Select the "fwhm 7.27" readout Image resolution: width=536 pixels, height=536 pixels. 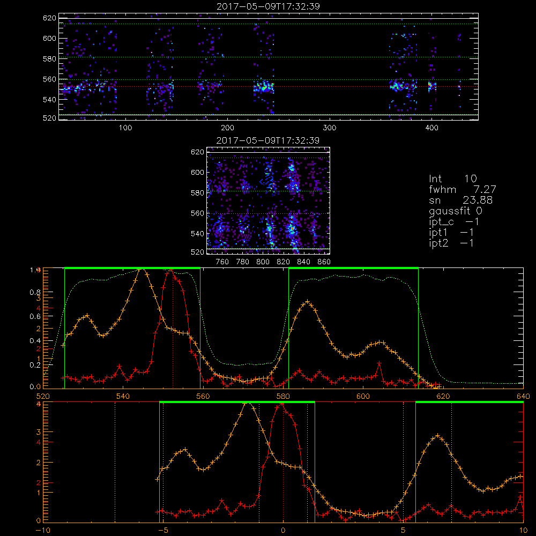462,189
